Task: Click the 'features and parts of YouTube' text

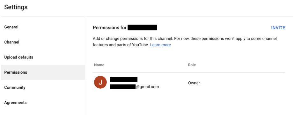Action: 121,45
